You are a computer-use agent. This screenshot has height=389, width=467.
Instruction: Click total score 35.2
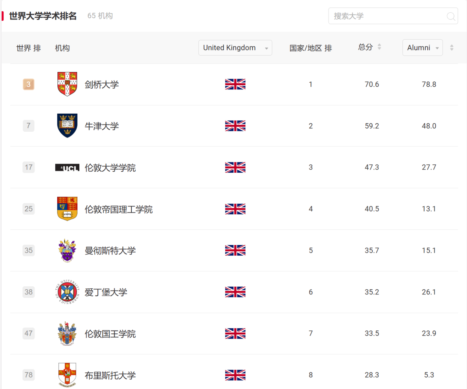coord(372,292)
